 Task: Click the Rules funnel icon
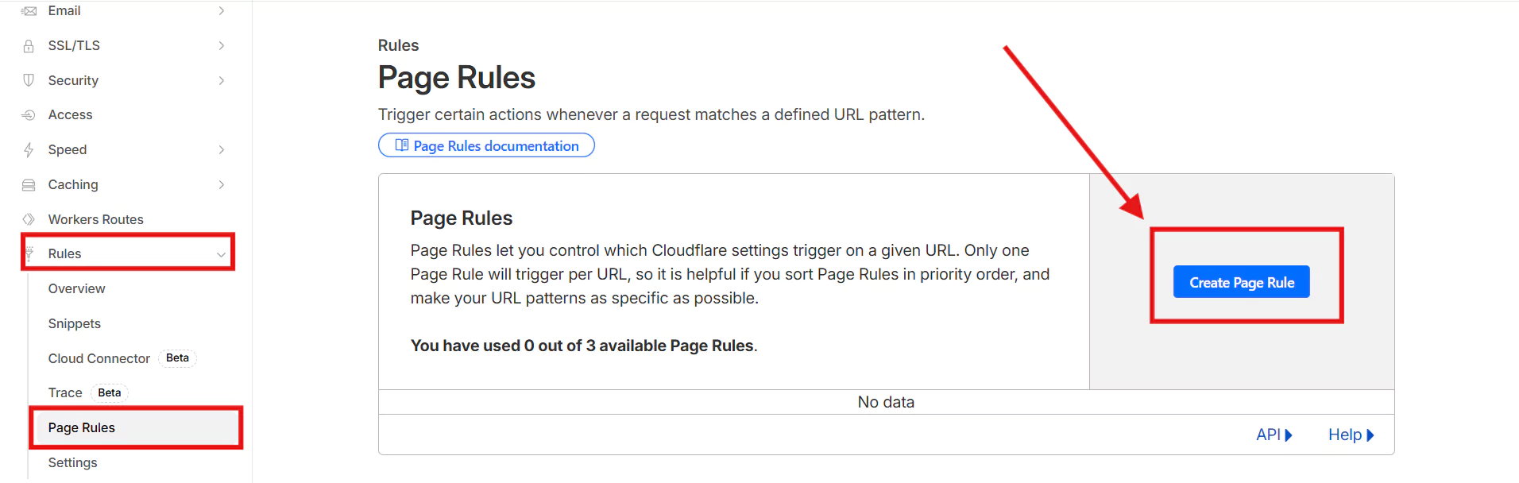tap(29, 254)
